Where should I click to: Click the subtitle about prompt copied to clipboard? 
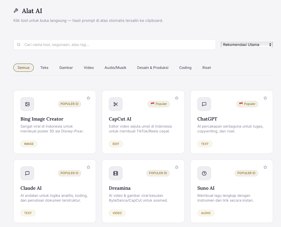click(88, 21)
